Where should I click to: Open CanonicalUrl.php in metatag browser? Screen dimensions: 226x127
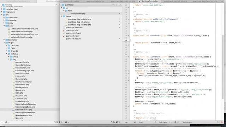[x=23, y=68]
